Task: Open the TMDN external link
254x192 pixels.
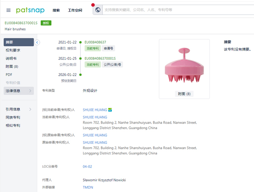Action: [88, 187]
